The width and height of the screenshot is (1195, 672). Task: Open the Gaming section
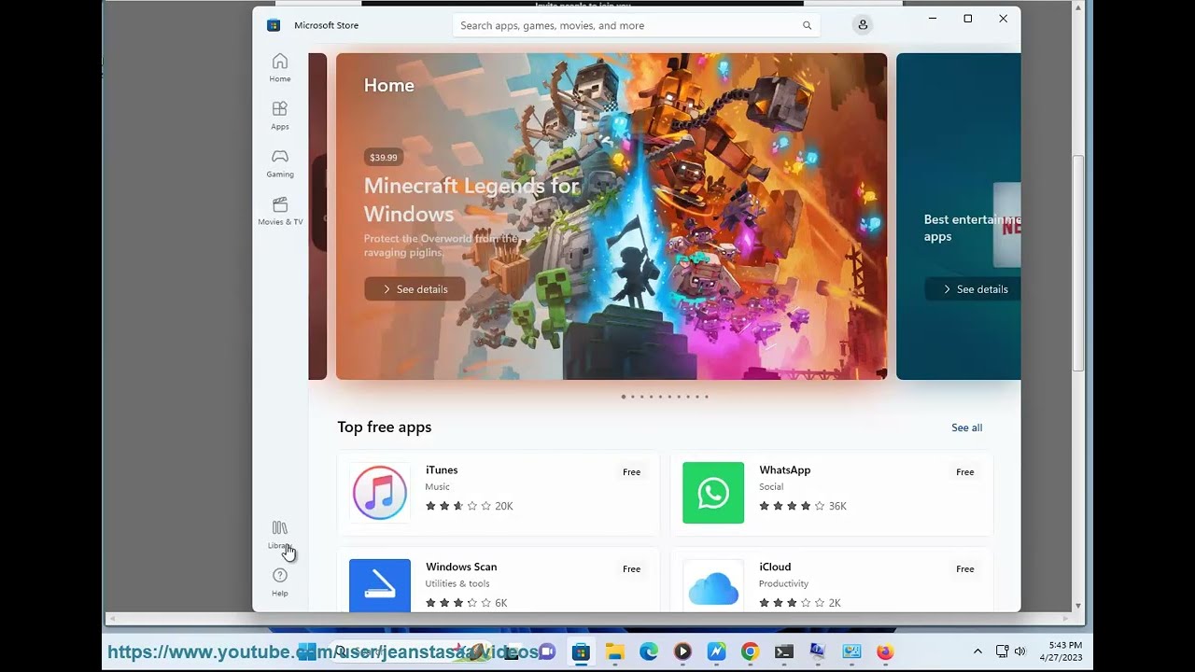point(279,163)
